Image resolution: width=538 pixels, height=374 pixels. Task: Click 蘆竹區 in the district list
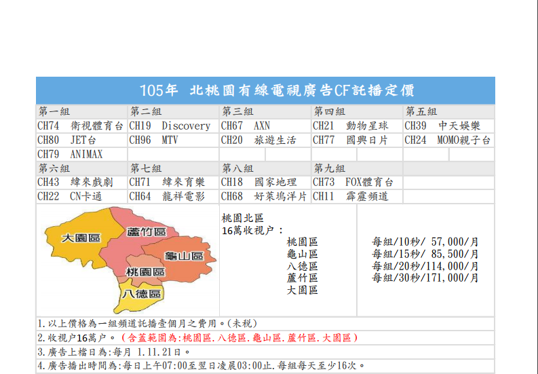303,278
